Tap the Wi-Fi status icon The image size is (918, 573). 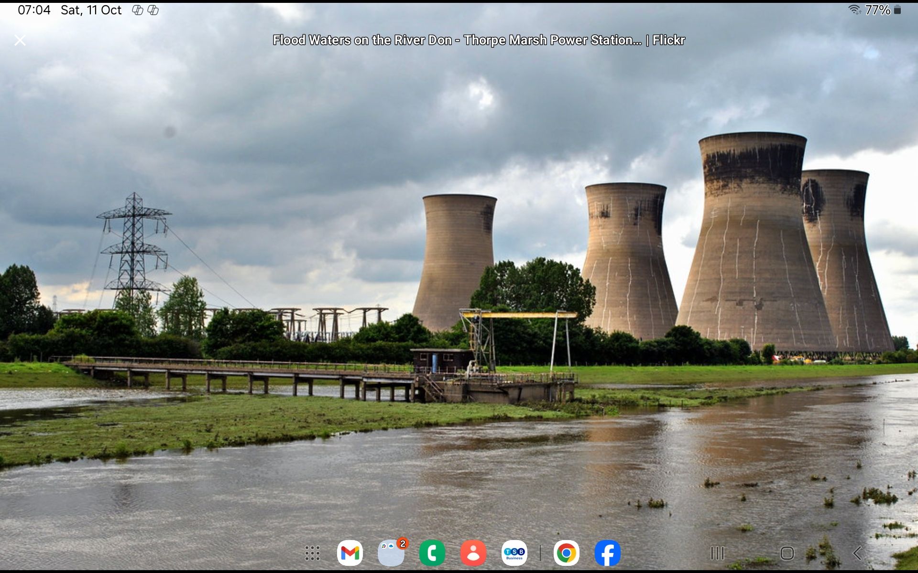click(x=854, y=10)
